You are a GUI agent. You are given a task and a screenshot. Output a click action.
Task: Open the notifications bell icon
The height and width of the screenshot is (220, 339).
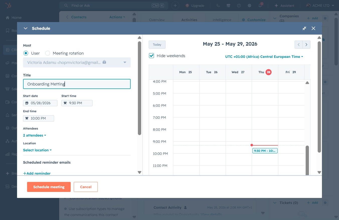[x=260, y=6]
